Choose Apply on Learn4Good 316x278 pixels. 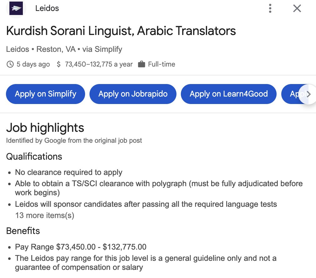point(229,94)
